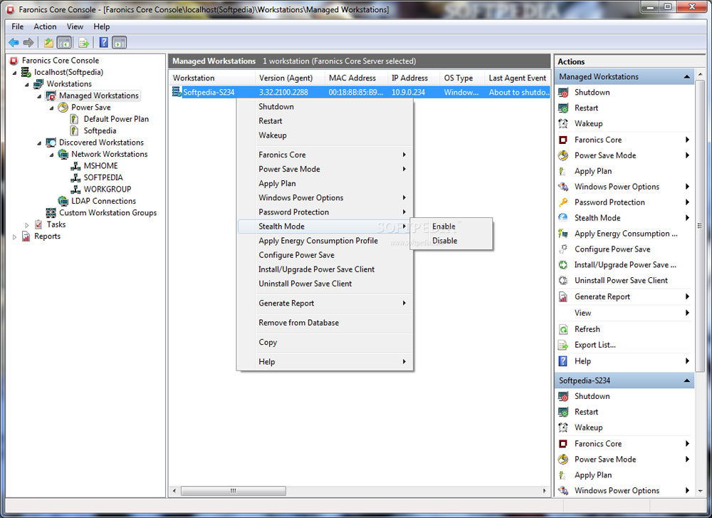Collapse the Managed Workstations actions section
Viewport: 712px width, 518px height.
click(x=687, y=77)
